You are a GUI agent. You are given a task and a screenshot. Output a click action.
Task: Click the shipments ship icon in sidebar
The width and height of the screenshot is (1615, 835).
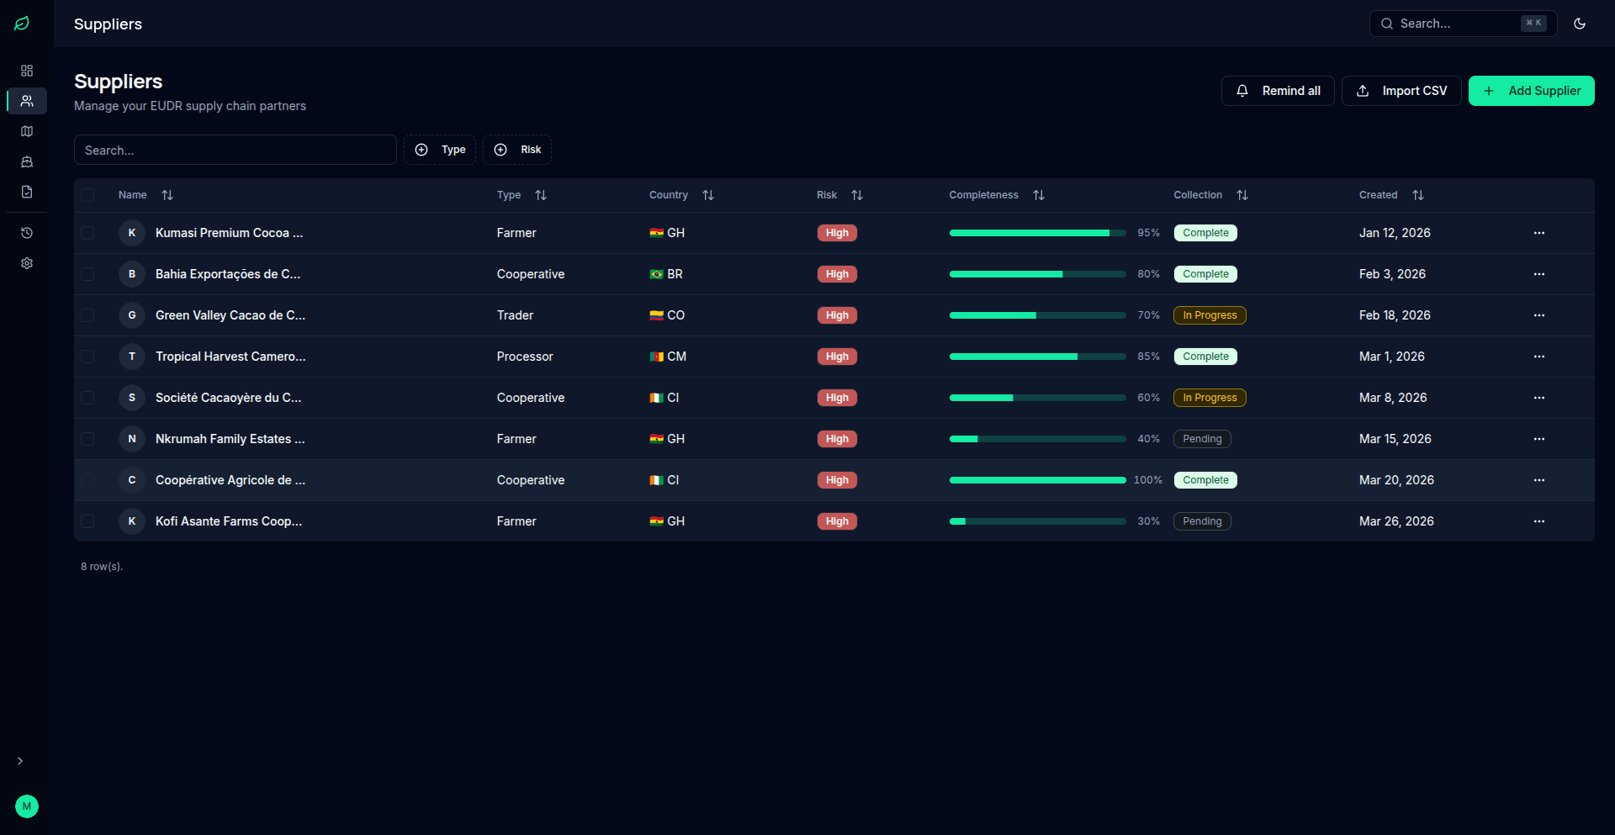click(27, 161)
